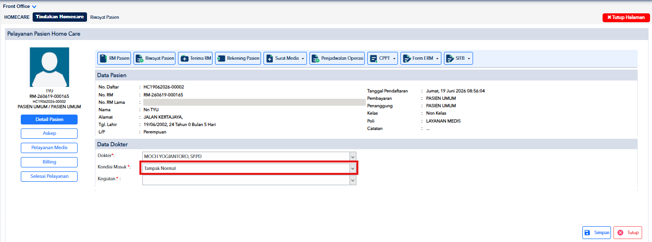Image resolution: width=652 pixels, height=242 pixels.
Task: Click the Perempuan gender value
Action: [155, 132]
